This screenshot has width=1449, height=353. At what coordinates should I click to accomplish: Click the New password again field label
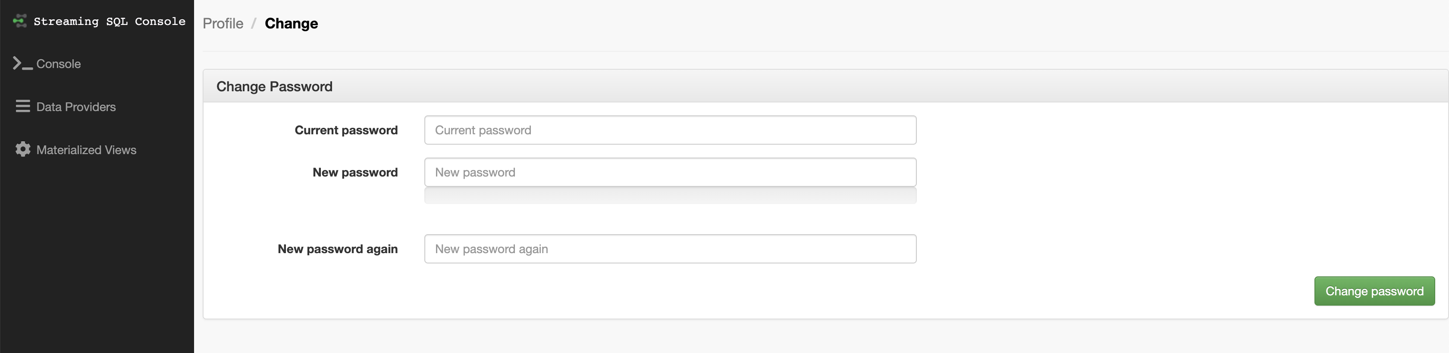338,249
